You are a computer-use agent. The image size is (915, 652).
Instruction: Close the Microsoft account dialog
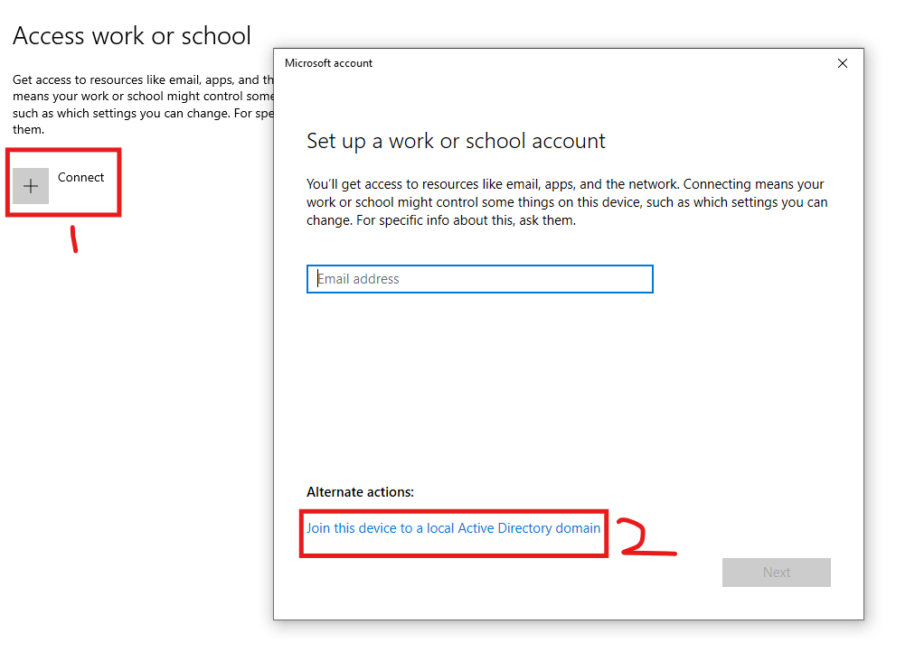(x=842, y=63)
